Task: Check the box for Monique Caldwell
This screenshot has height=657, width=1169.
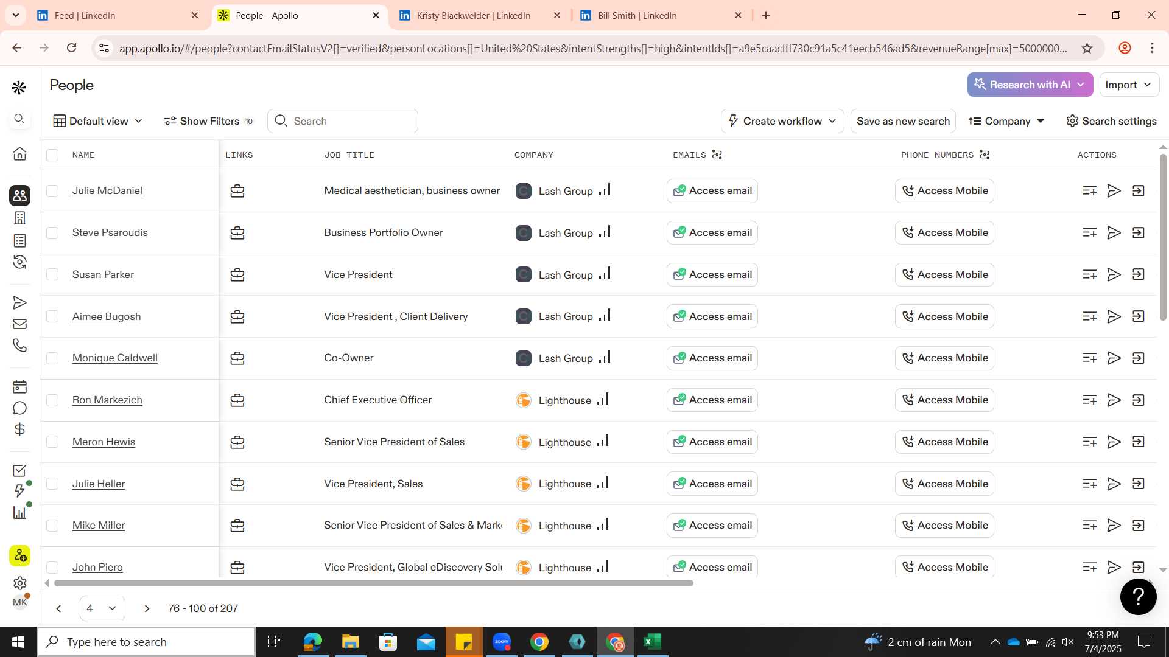Action: pyautogui.click(x=52, y=358)
